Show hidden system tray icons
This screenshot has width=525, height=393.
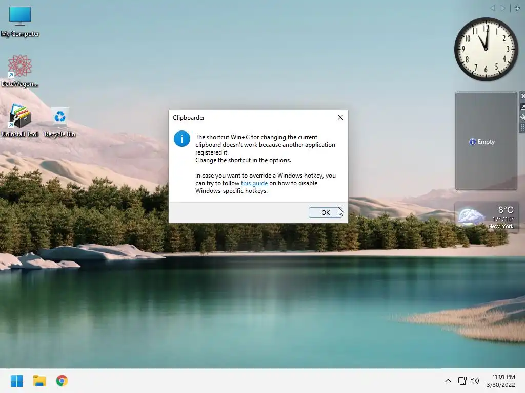pos(448,381)
